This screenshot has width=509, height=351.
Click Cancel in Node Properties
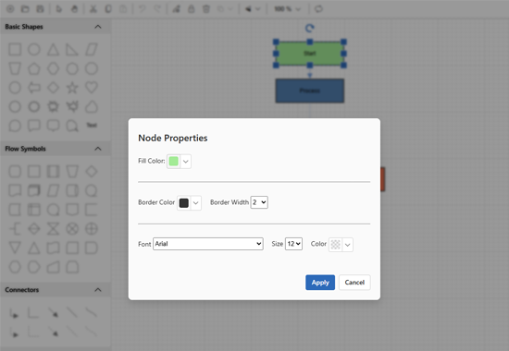coord(354,283)
